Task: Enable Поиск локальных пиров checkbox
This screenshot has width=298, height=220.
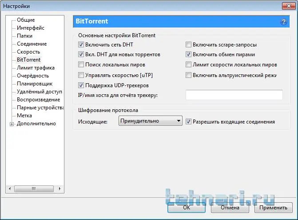Action: (81, 65)
